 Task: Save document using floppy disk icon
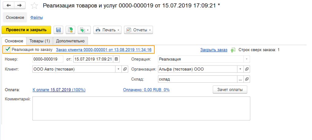click(x=58, y=30)
